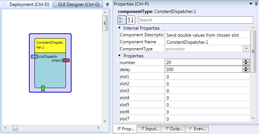Open the Outp... bottom tab
This screenshot has width=259, height=134.
click(x=173, y=129)
